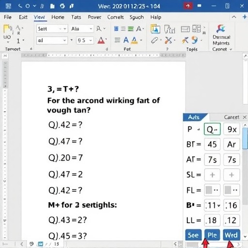
Task: Click the first plus in SL row
Action: (x=212, y=175)
